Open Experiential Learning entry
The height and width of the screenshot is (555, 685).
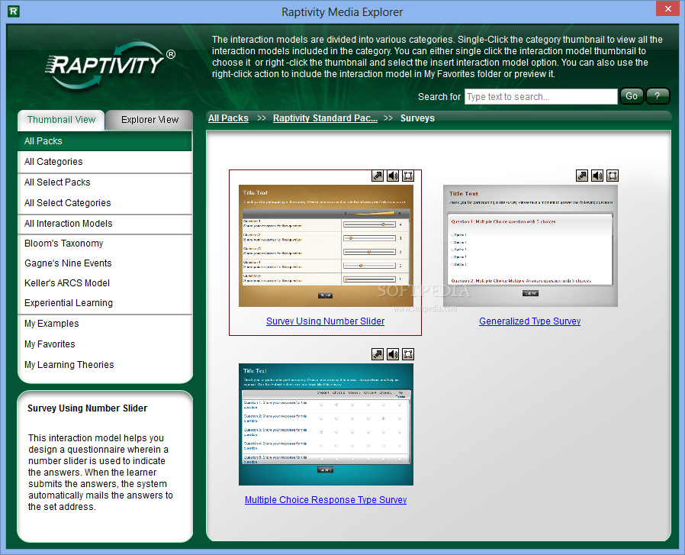point(105,303)
